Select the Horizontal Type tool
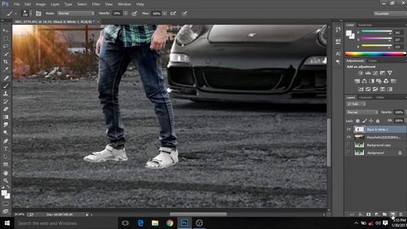The width and height of the screenshot is (407, 229). pyautogui.click(x=6, y=149)
